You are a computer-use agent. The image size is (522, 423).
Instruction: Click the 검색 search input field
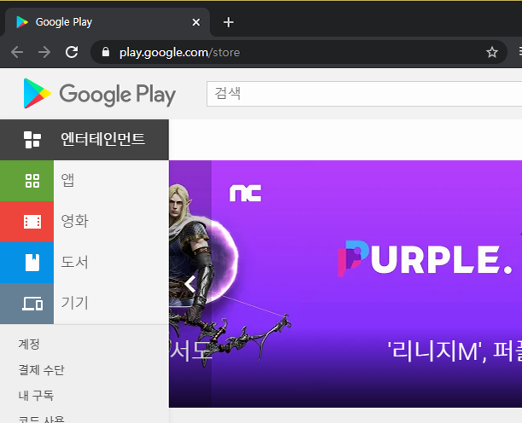pyautogui.click(x=364, y=94)
